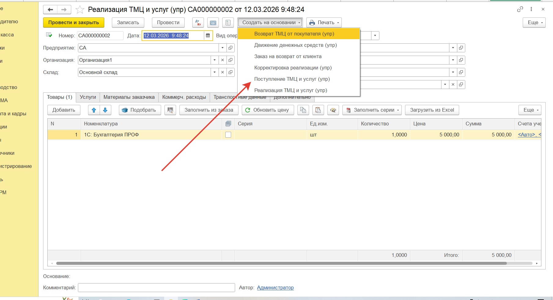Copy rows icon in table toolbar
Image resolution: width=553 pixels, height=300 pixels.
point(303,110)
